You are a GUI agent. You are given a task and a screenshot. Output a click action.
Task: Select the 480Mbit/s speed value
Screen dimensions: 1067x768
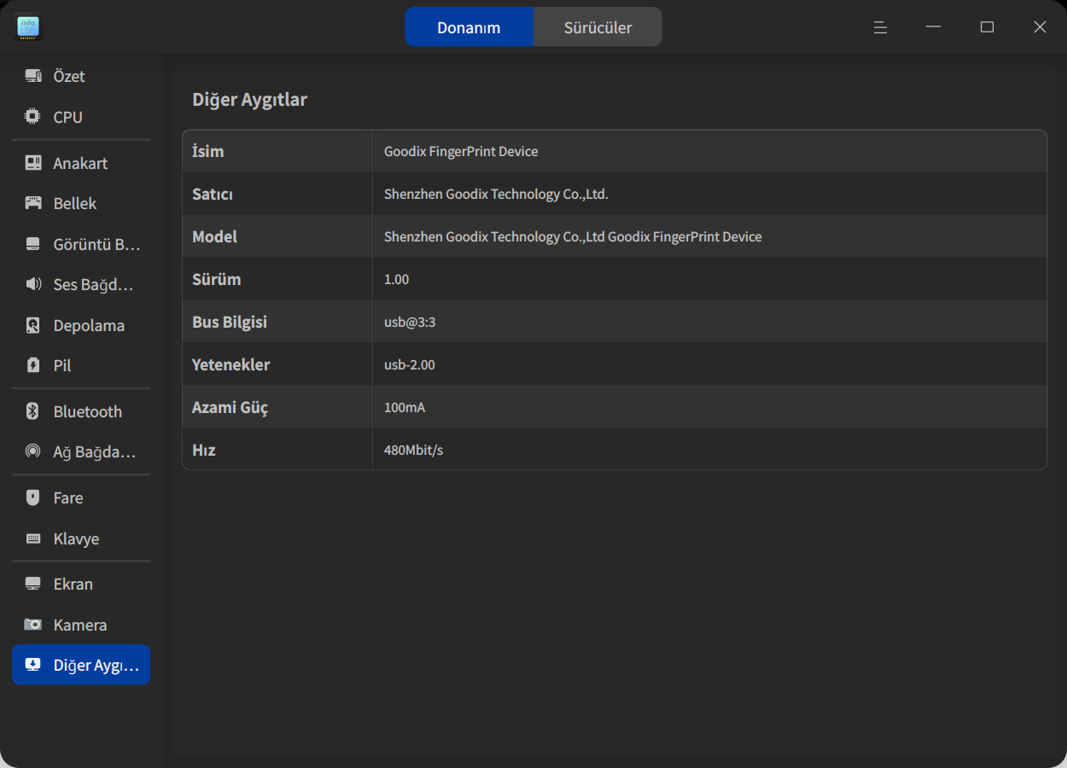coord(414,450)
